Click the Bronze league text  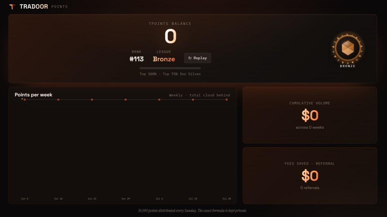click(164, 59)
